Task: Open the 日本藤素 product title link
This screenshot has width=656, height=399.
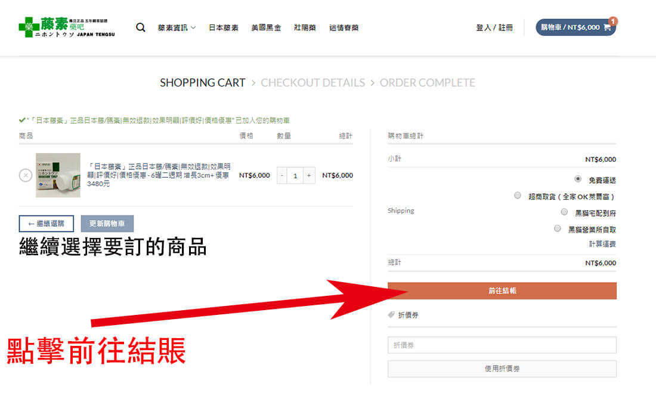Action: coord(159,175)
